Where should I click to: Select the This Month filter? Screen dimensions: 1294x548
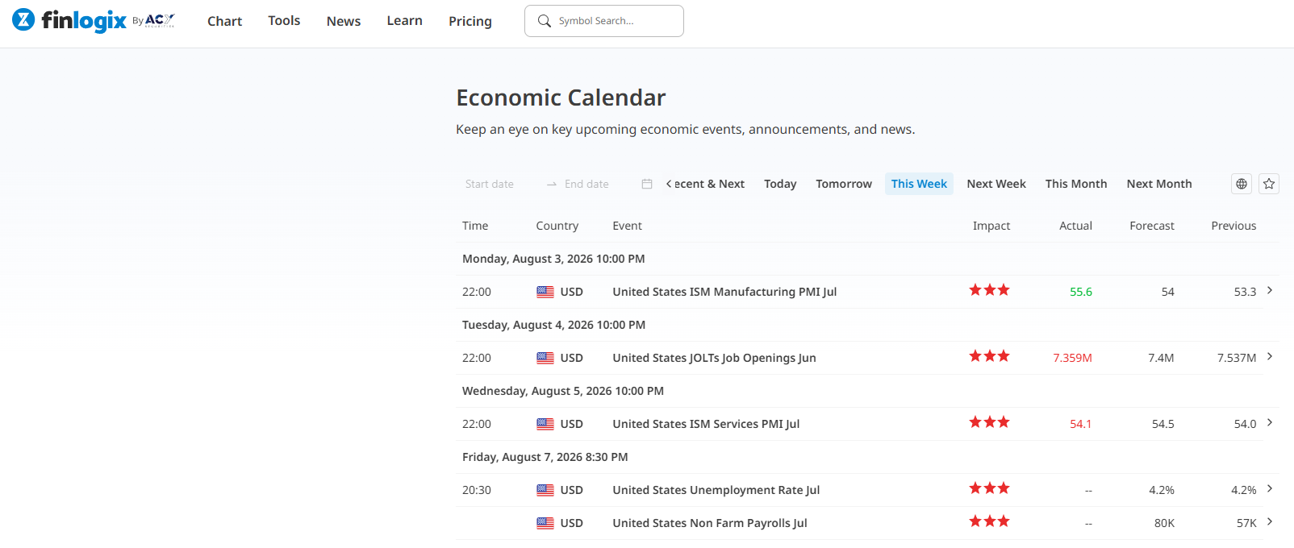pyautogui.click(x=1076, y=184)
